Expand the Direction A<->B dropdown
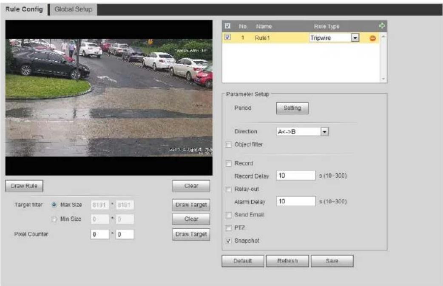443x286 pixels. (325, 132)
